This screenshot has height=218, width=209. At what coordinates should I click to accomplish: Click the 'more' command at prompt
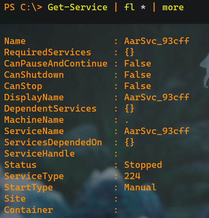coord(173,8)
